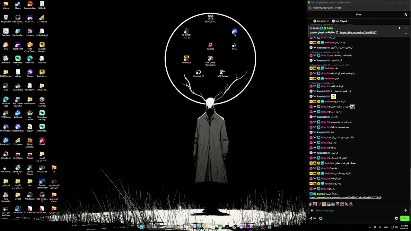Open Kick chat user list icon
Viewport: 411px width, 231px height.
click(x=406, y=14)
